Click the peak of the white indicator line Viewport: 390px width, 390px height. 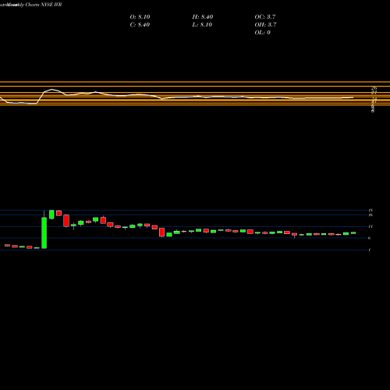pyautogui.click(x=51, y=90)
